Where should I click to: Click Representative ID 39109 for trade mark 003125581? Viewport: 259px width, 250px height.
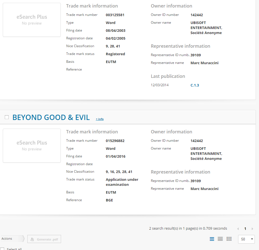click(x=196, y=55)
